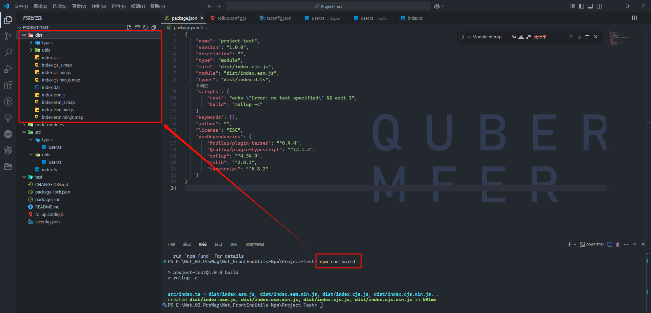Open the 终端(T) menu

click(138, 6)
